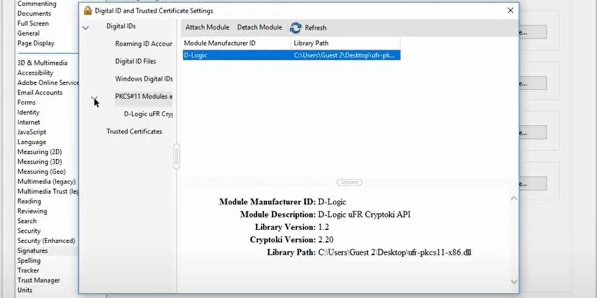Click the vertical splitter grip beside the tree
Viewport: 597px width, 298px height.
[x=176, y=156]
